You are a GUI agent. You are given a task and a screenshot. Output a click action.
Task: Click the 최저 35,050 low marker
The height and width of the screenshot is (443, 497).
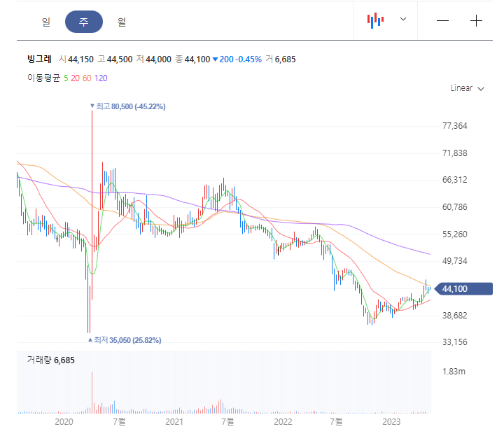(x=125, y=340)
